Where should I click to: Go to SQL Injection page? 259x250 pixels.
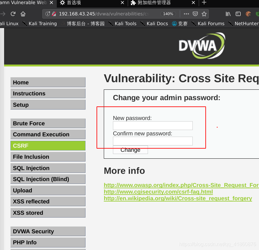48,168
